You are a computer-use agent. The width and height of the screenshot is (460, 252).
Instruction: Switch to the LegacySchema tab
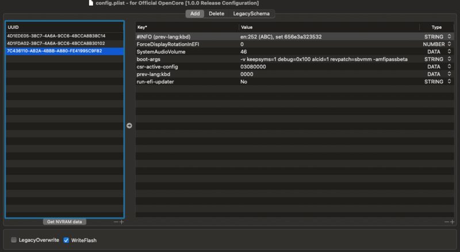251,13
